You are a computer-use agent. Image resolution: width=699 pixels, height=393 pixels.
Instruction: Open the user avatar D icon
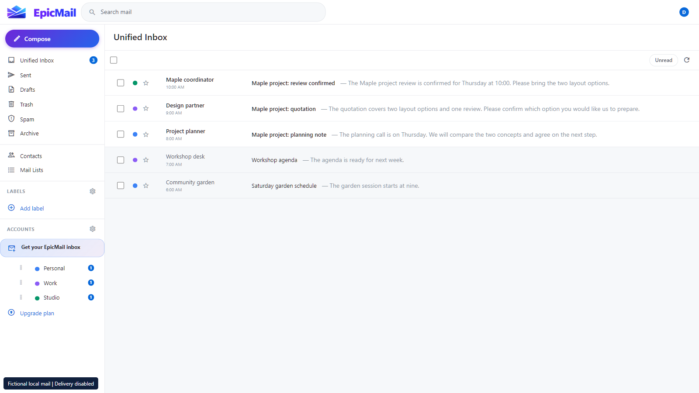pos(684,12)
